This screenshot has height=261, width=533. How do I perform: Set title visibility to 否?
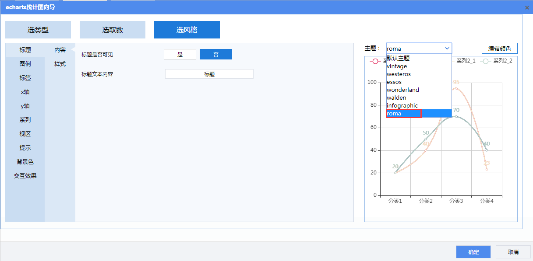pos(216,54)
